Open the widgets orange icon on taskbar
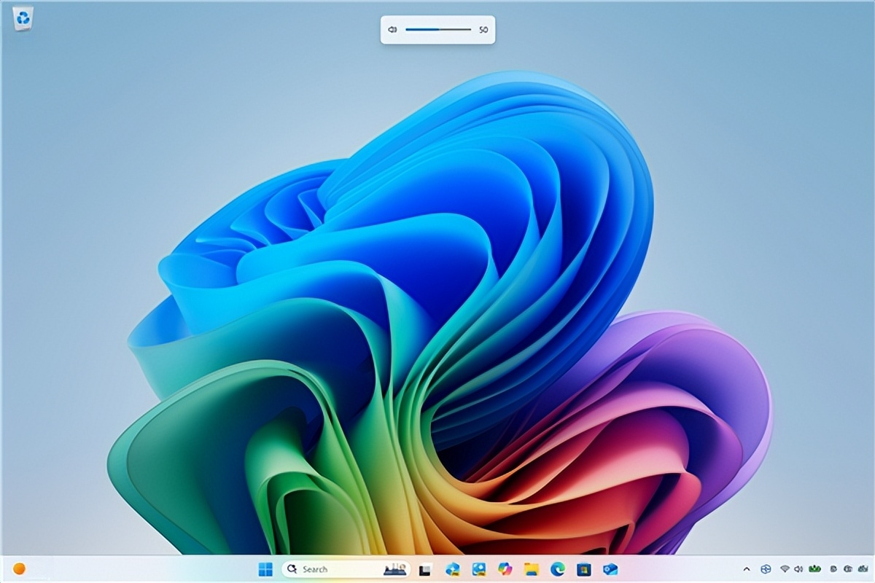This screenshot has height=583, width=875. coord(20,569)
